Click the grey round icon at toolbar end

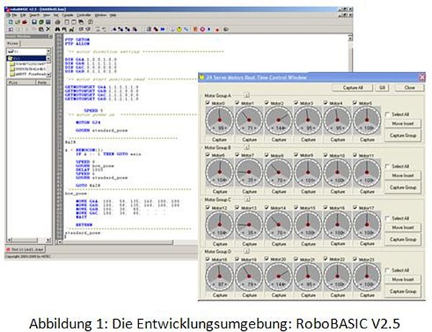(x=226, y=29)
